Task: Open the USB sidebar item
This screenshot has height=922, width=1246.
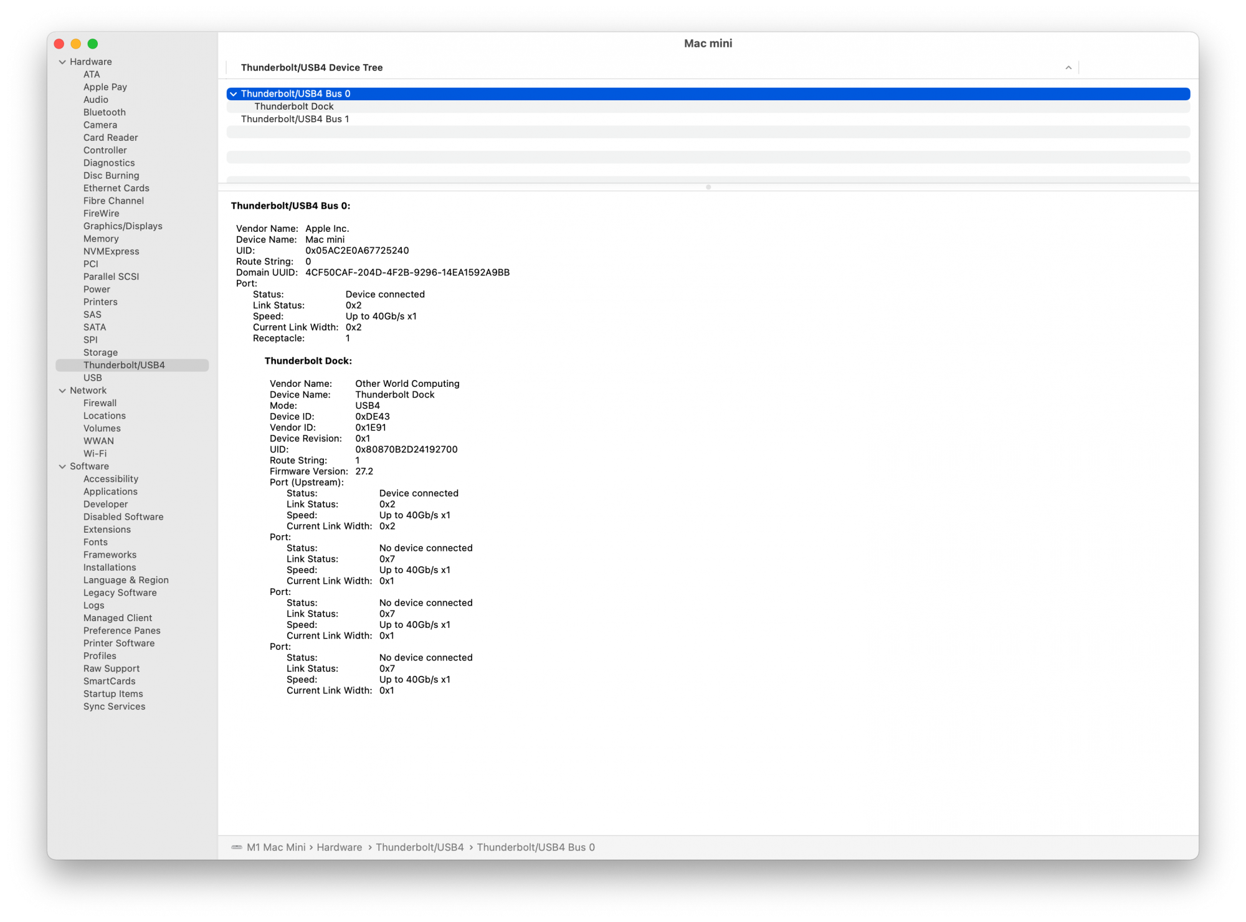Action: pos(92,378)
